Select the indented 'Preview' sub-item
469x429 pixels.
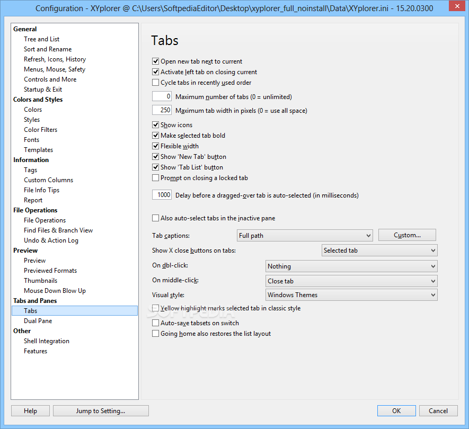click(x=34, y=261)
